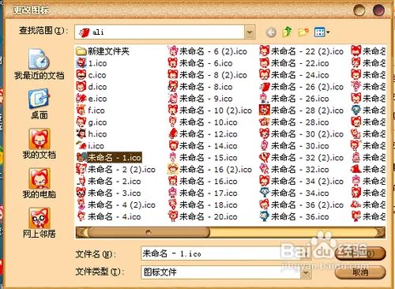The image size is (395, 289).
Task: Open the 我最近的文档 recent documents shortcut
Action: point(39,64)
